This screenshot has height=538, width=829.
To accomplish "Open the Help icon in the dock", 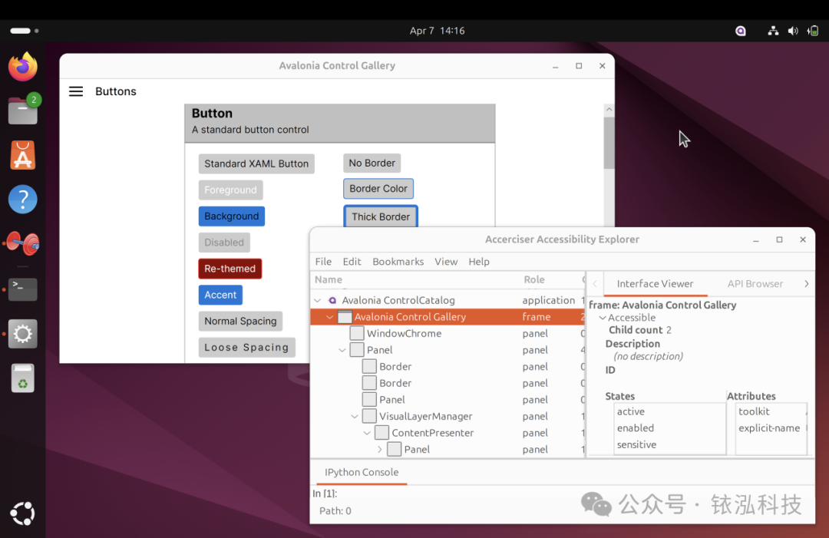I will pos(23,200).
